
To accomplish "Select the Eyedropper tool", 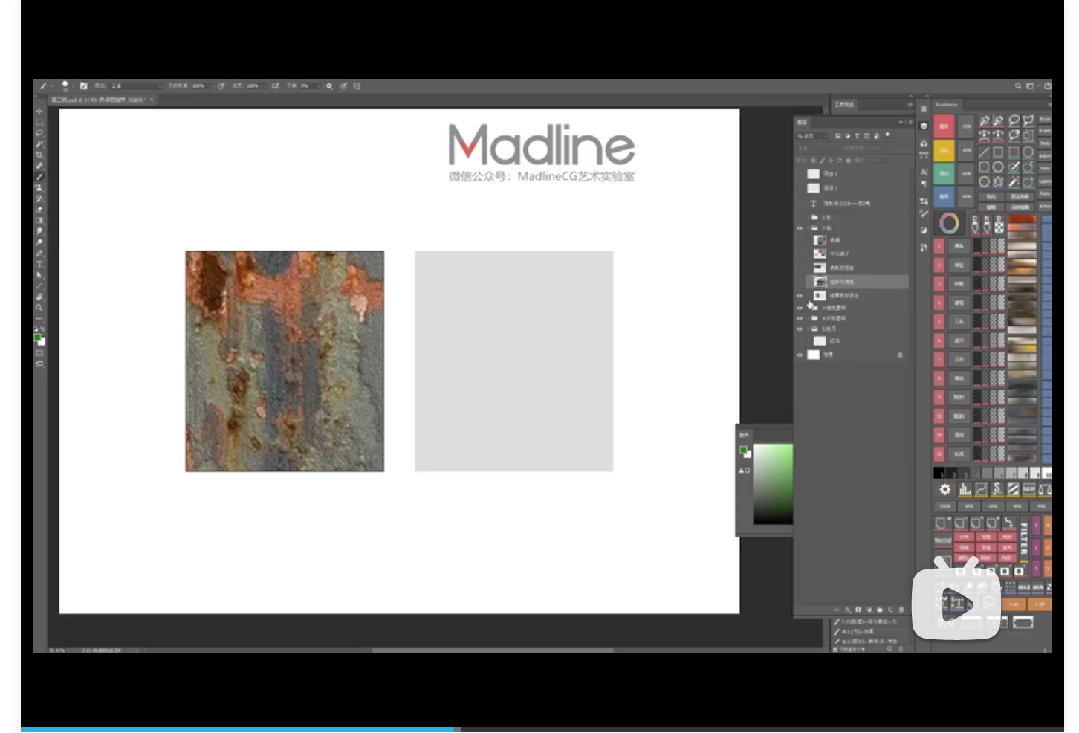I will tap(39, 166).
